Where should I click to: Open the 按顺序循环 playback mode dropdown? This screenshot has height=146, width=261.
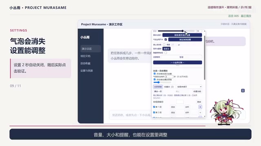click(x=189, y=87)
